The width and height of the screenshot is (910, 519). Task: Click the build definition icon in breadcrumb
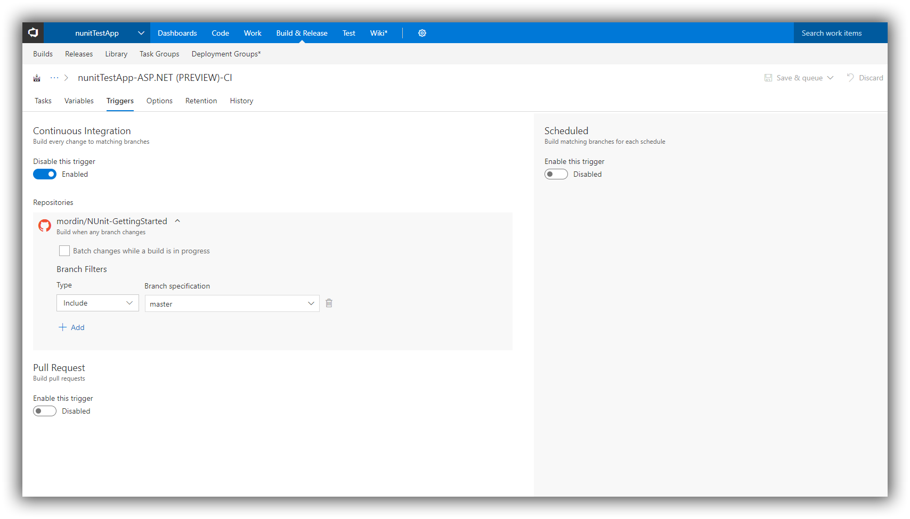point(37,78)
